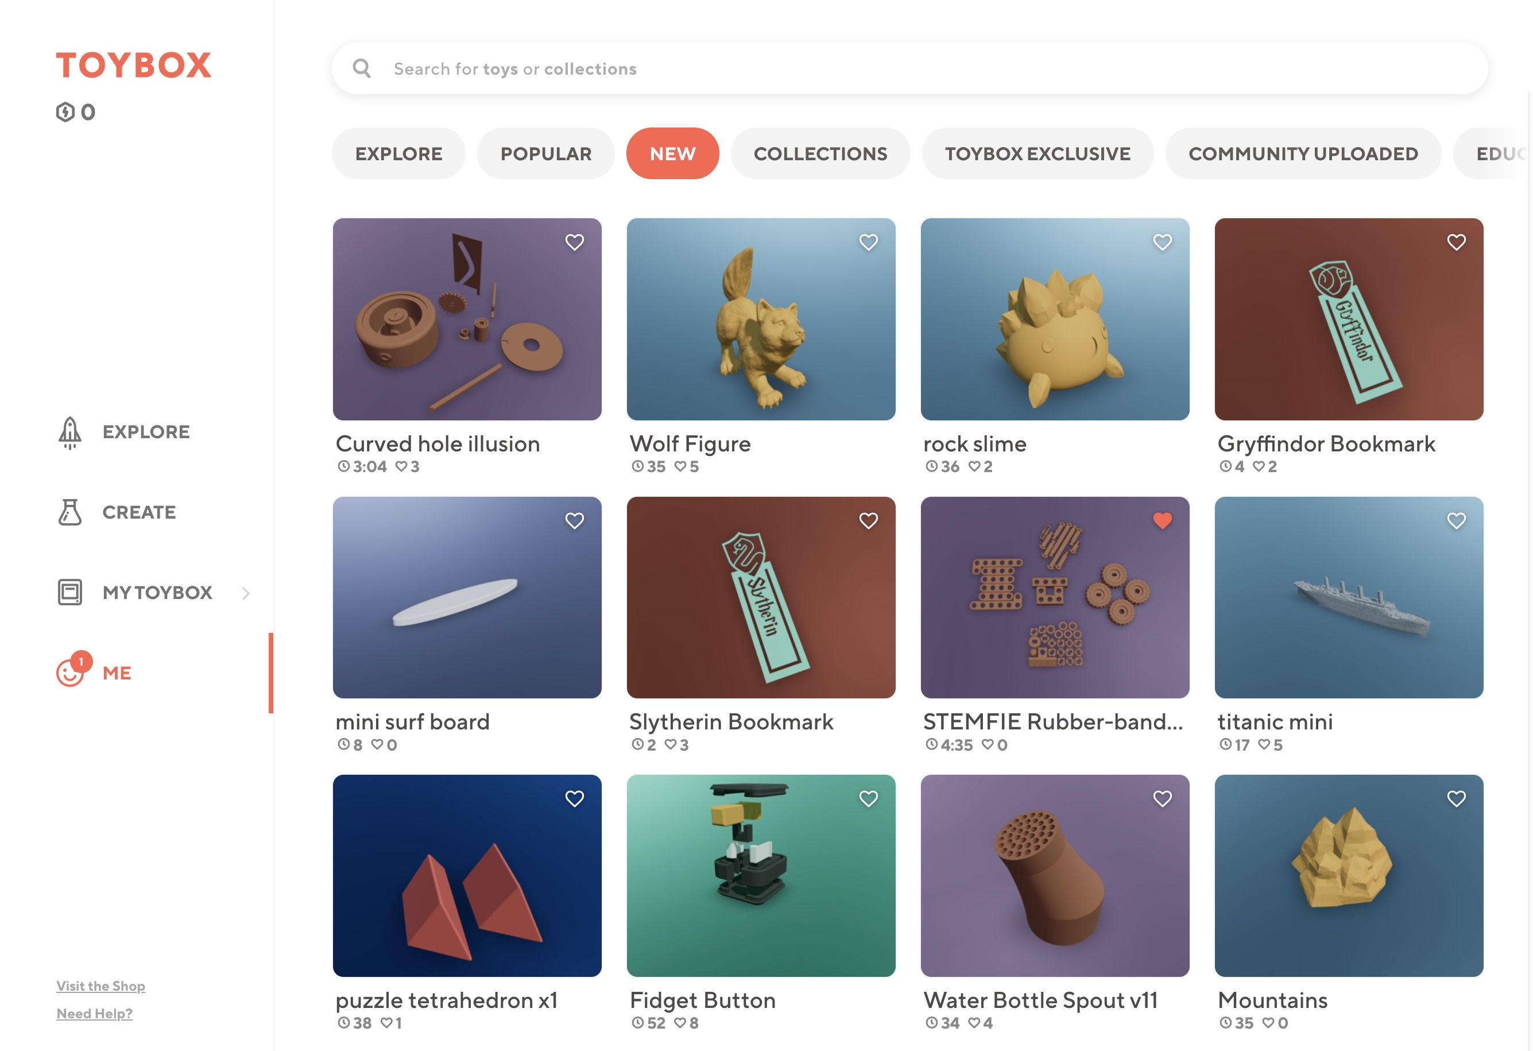Toggle heart on Slytherin Bookmark

pos(869,520)
